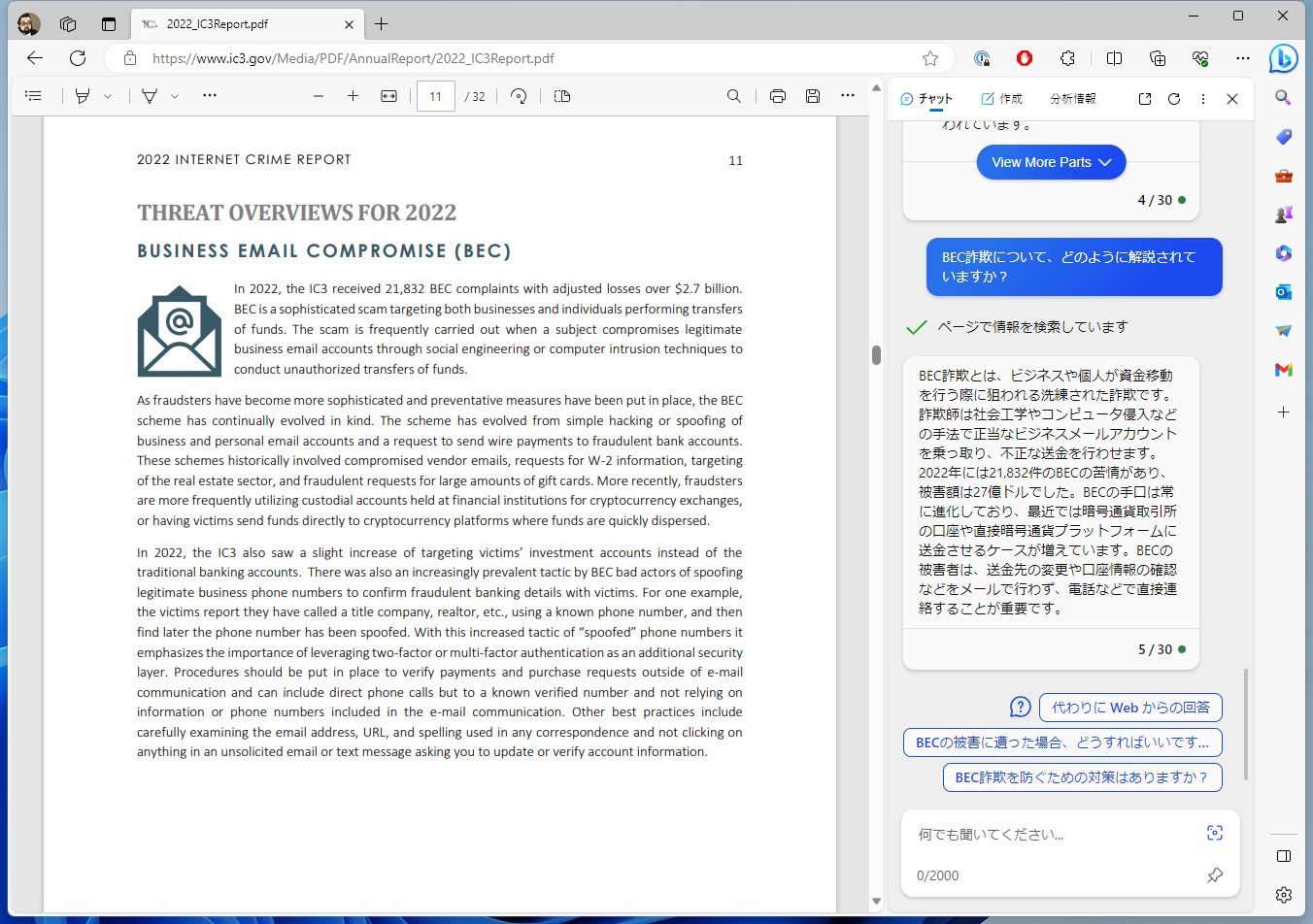1313x924 pixels.
Task: Select the draw annotation tool
Action: click(150, 95)
